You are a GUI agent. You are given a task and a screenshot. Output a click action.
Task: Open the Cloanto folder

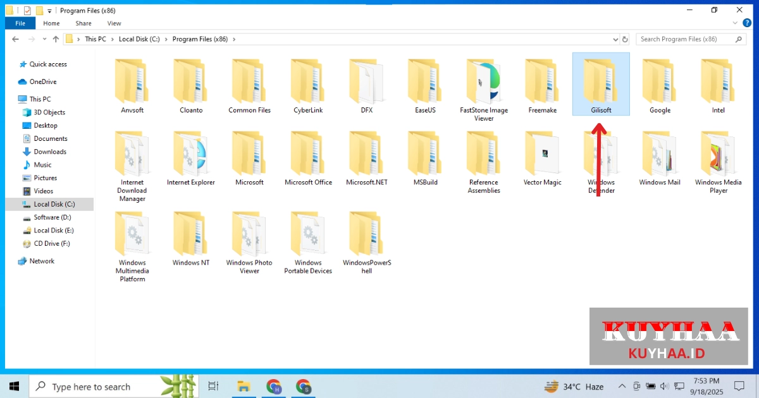click(x=191, y=87)
